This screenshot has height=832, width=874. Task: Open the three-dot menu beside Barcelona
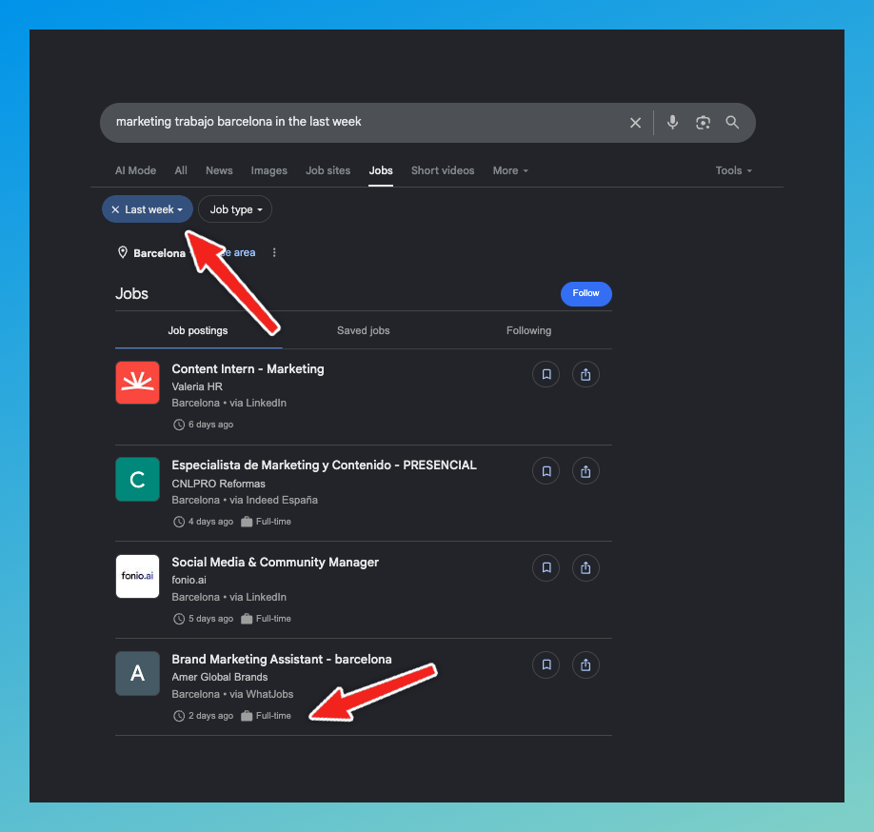[x=273, y=252]
